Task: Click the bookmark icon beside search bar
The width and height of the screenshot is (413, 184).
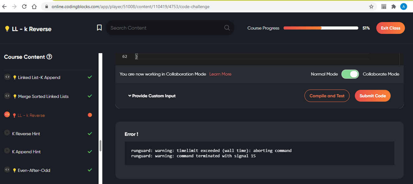Action: 99,28
